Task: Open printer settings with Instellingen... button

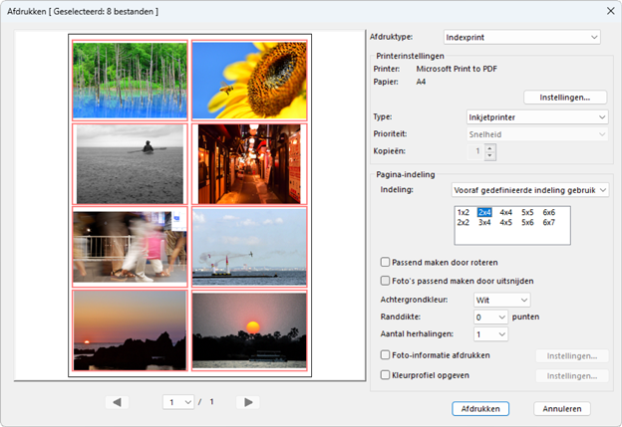Action: click(x=565, y=98)
